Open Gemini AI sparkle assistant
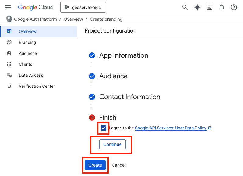 [x=197, y=7]
